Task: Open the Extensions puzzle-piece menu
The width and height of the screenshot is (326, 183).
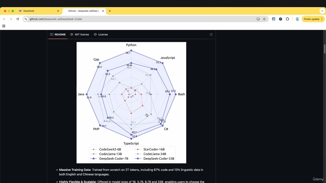Action: (287, 19)
